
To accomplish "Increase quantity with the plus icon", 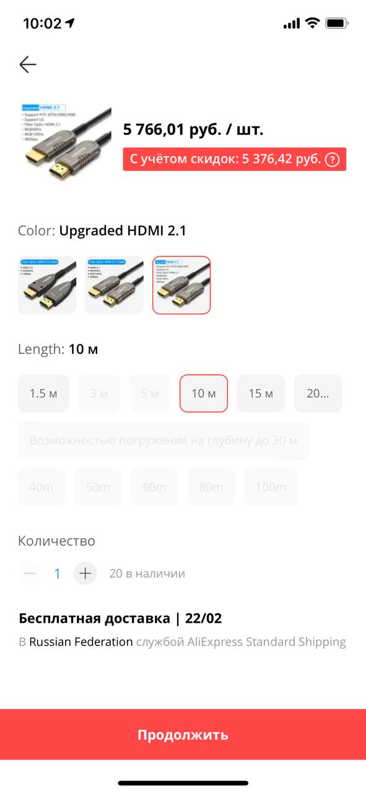I will 85,573.
